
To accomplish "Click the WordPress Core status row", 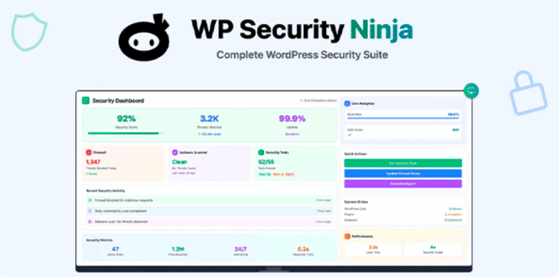I will point(403,209).
